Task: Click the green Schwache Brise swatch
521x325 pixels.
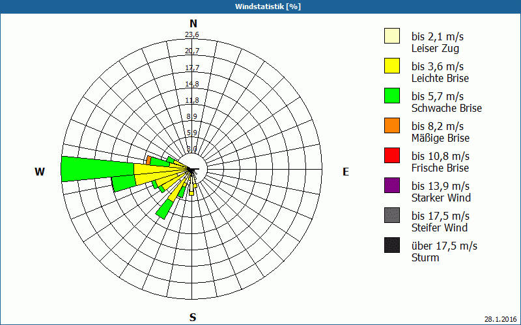Action: tap(392, 96)
